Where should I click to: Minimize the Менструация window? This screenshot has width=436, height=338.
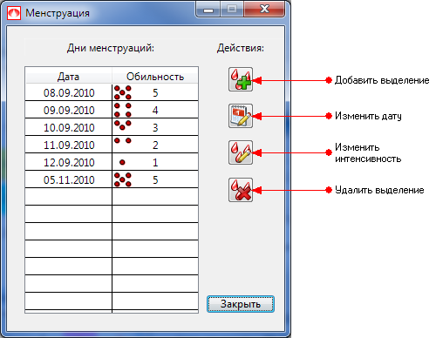[x=208, y=10]
